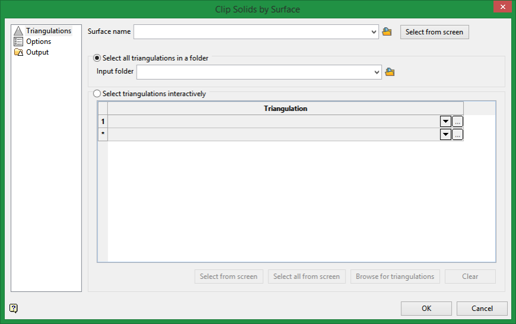Choose Select triangulations interactively radio option
This screenshot has width=516, height=324.
tap(97, 94)
